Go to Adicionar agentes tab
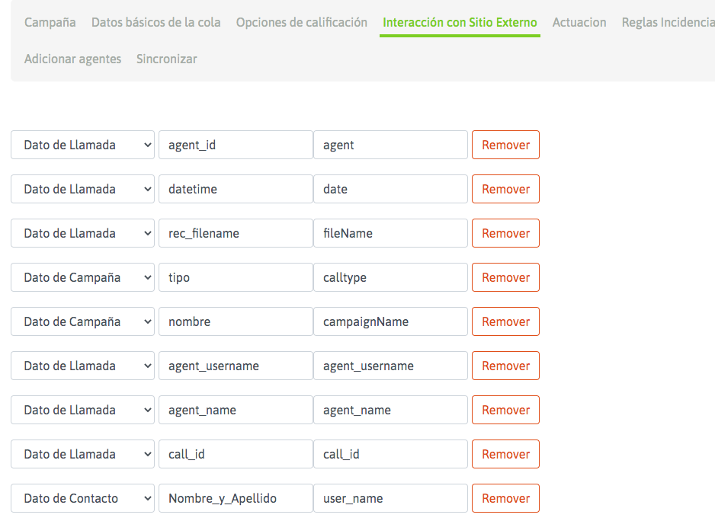715x521 pixels. pos(72,59)
